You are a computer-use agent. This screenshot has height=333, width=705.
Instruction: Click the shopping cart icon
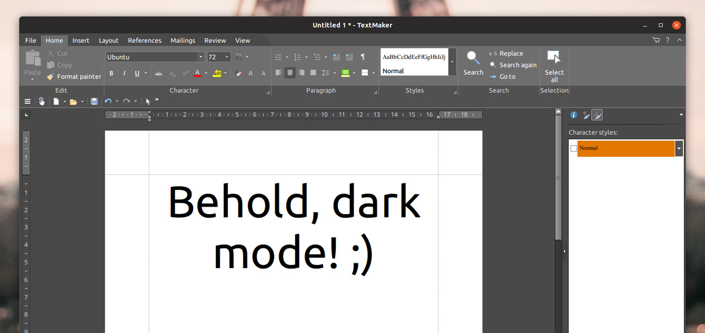tap(656, 40)
